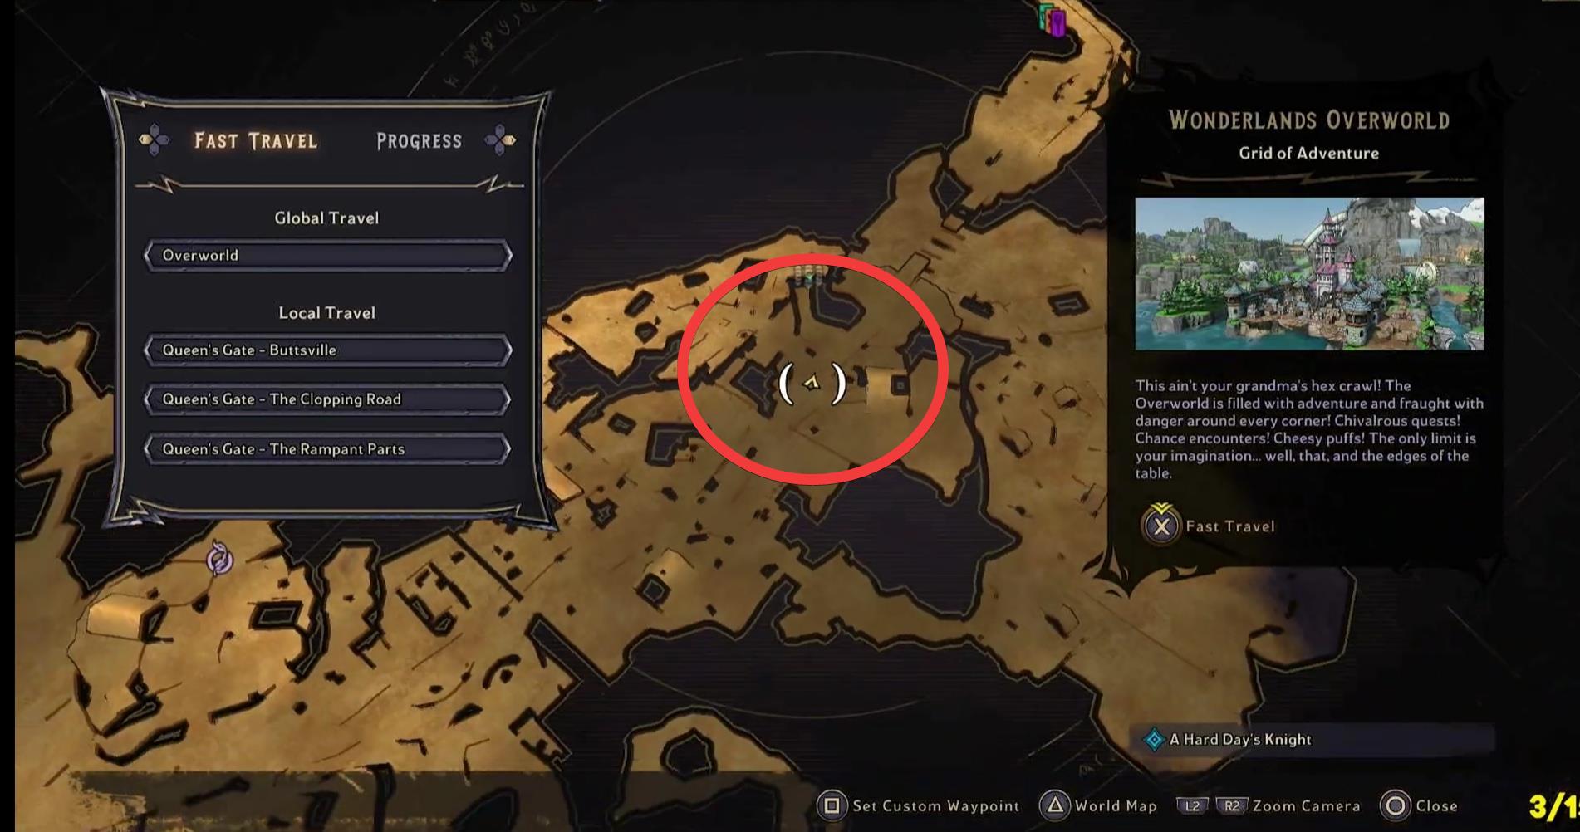Click the Wonderlands Overworld preview image
Image resolution: width=1580 pixels, height=832 pixels.
(1309, 273)
